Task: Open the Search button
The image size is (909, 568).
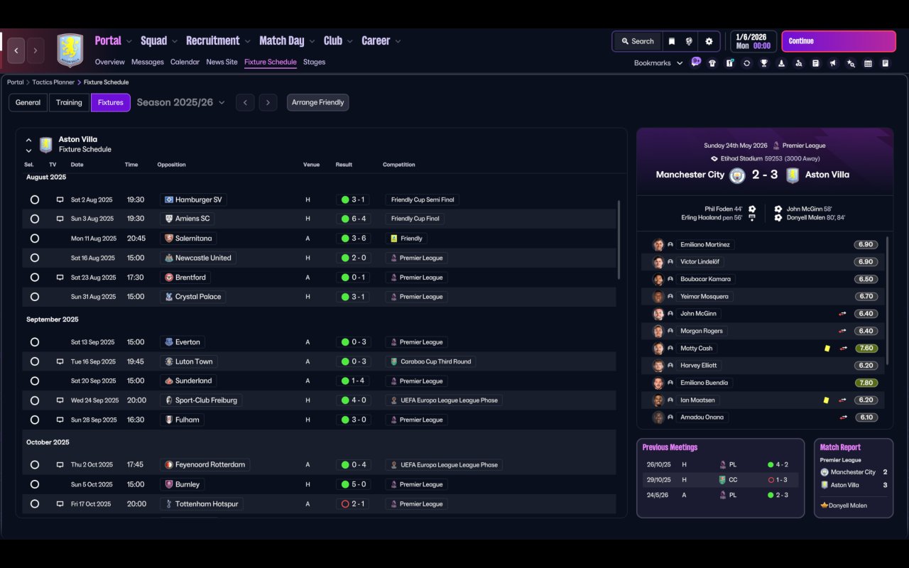Action: coord(637,41)
